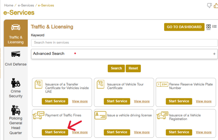This screenshot has height=140, width=218.
Task: Click the thumbs up feedback icon
Action: click(216, 6)
